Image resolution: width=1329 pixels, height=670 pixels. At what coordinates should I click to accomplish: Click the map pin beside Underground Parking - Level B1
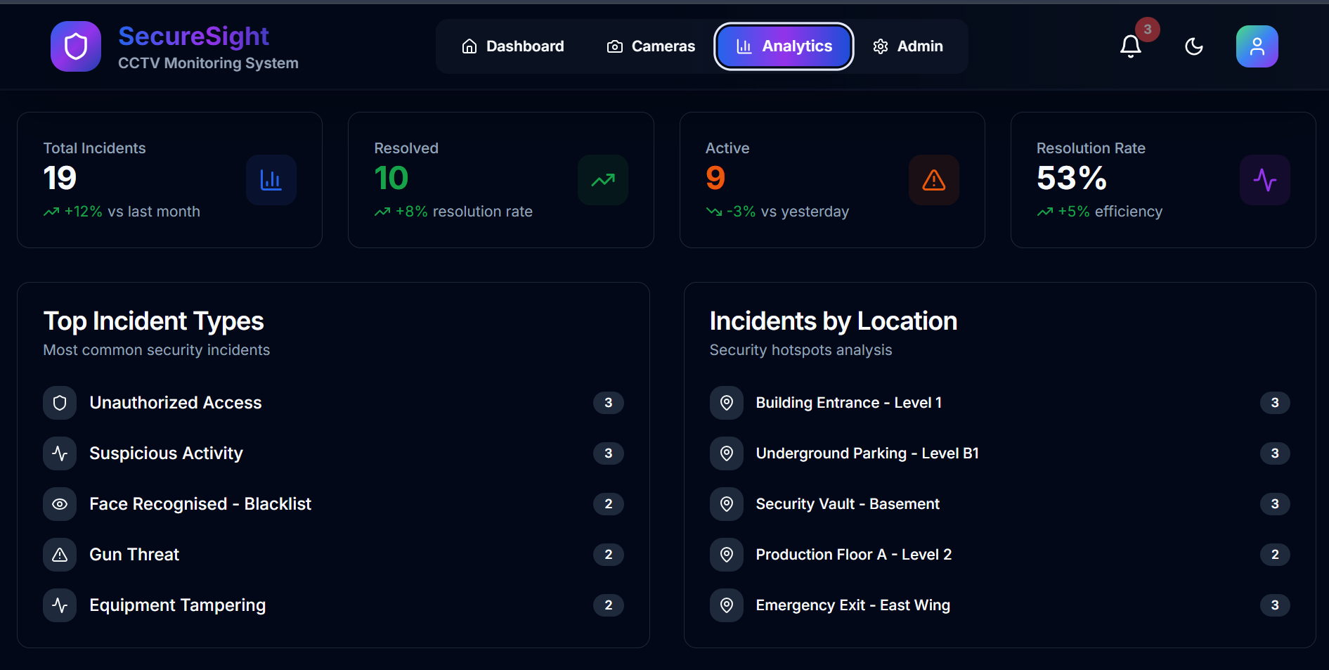coord(727,453)
